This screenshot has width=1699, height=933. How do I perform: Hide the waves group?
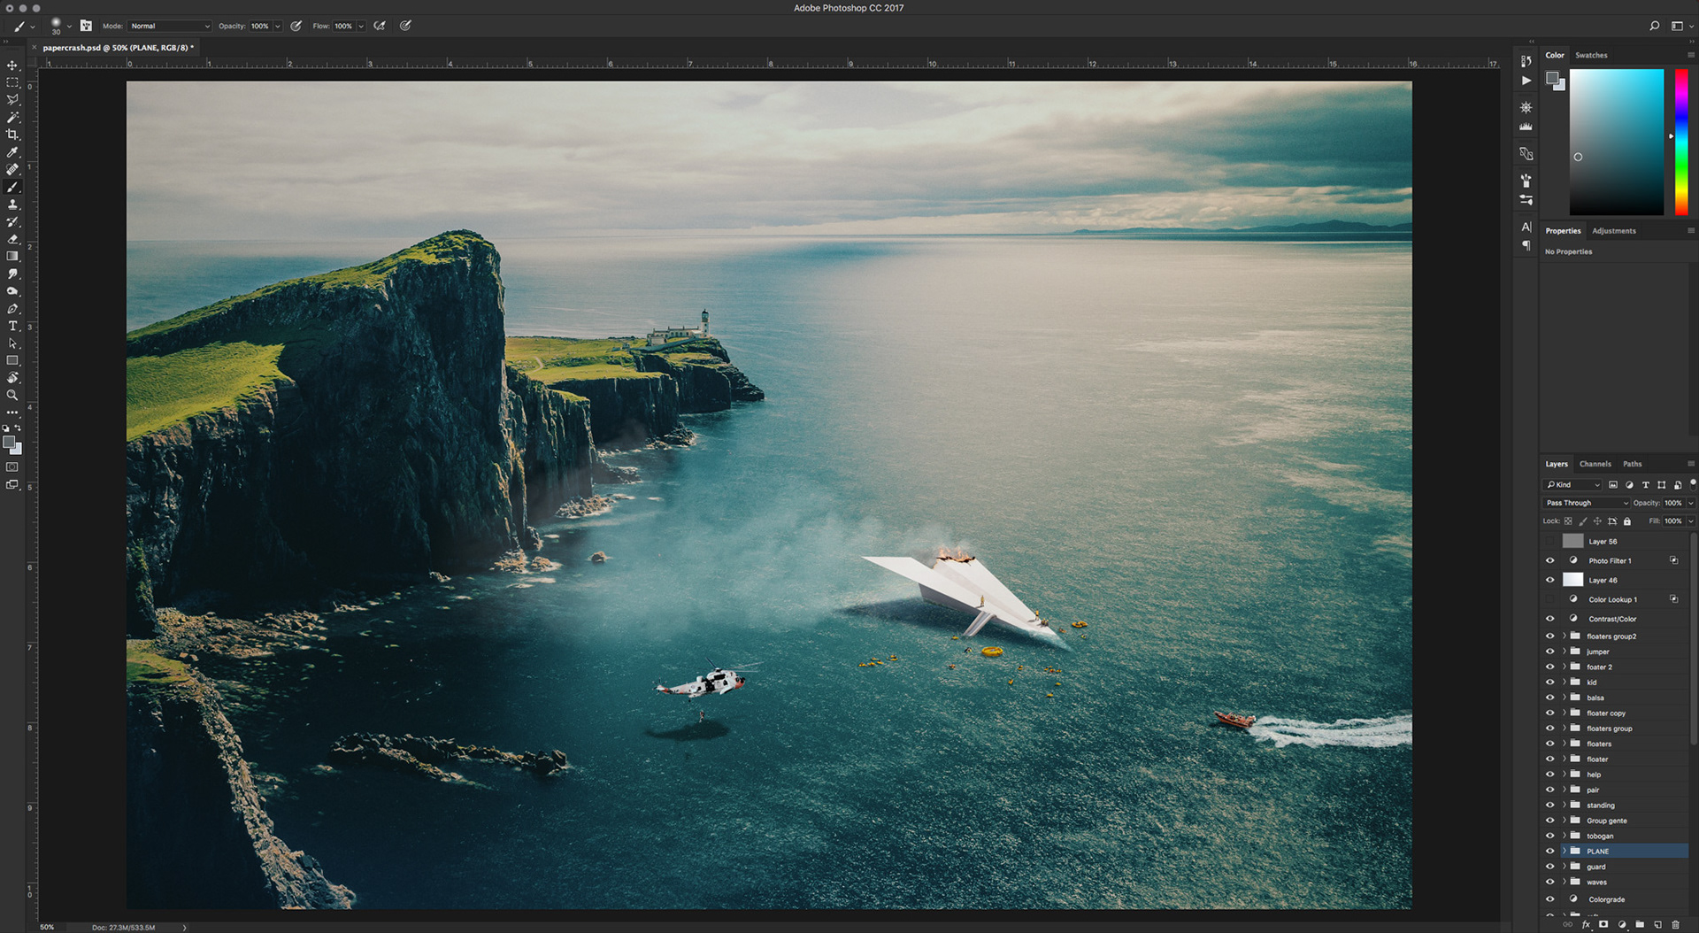click(x=1549, y=883)
